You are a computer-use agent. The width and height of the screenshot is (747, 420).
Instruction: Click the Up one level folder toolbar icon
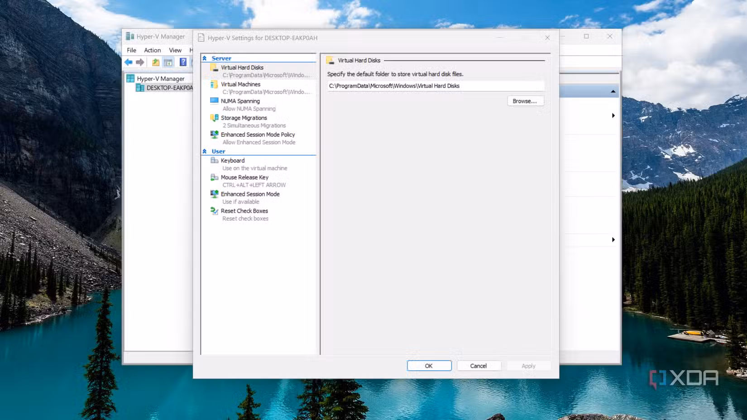(156, 62)
